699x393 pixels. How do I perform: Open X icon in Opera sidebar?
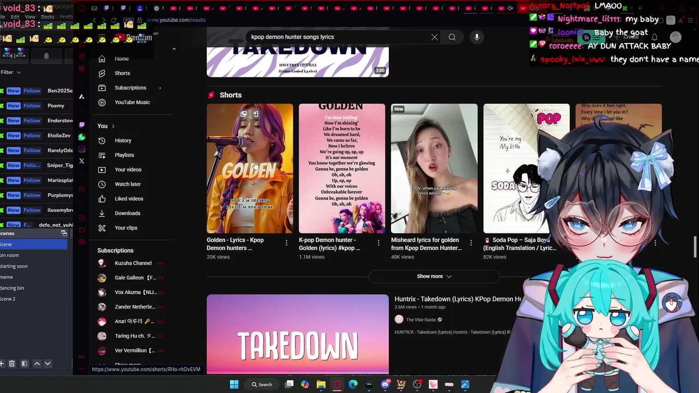[x=82, y=161]
